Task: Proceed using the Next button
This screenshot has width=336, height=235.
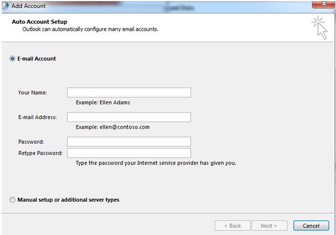Action: tap(269, 225)
